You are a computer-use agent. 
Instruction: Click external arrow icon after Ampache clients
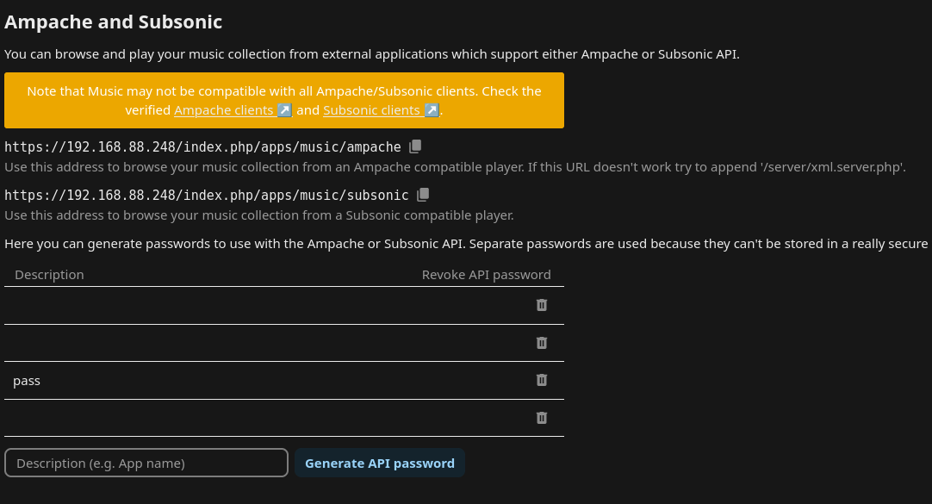click(x=284, y=110)
